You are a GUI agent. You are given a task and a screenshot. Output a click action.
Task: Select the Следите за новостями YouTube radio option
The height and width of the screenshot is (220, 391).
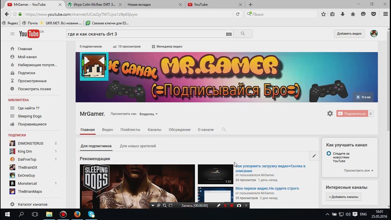tap(329, 154)
